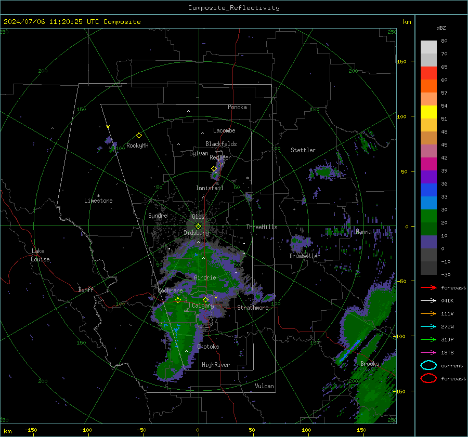Select yellow diamond marker below Cochrane
468x437 pixels.
point(178,300)
